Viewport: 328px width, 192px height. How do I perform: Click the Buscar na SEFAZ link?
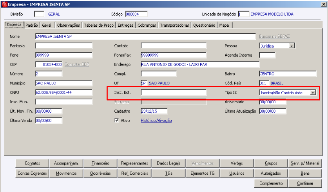(x=274, y=36)
